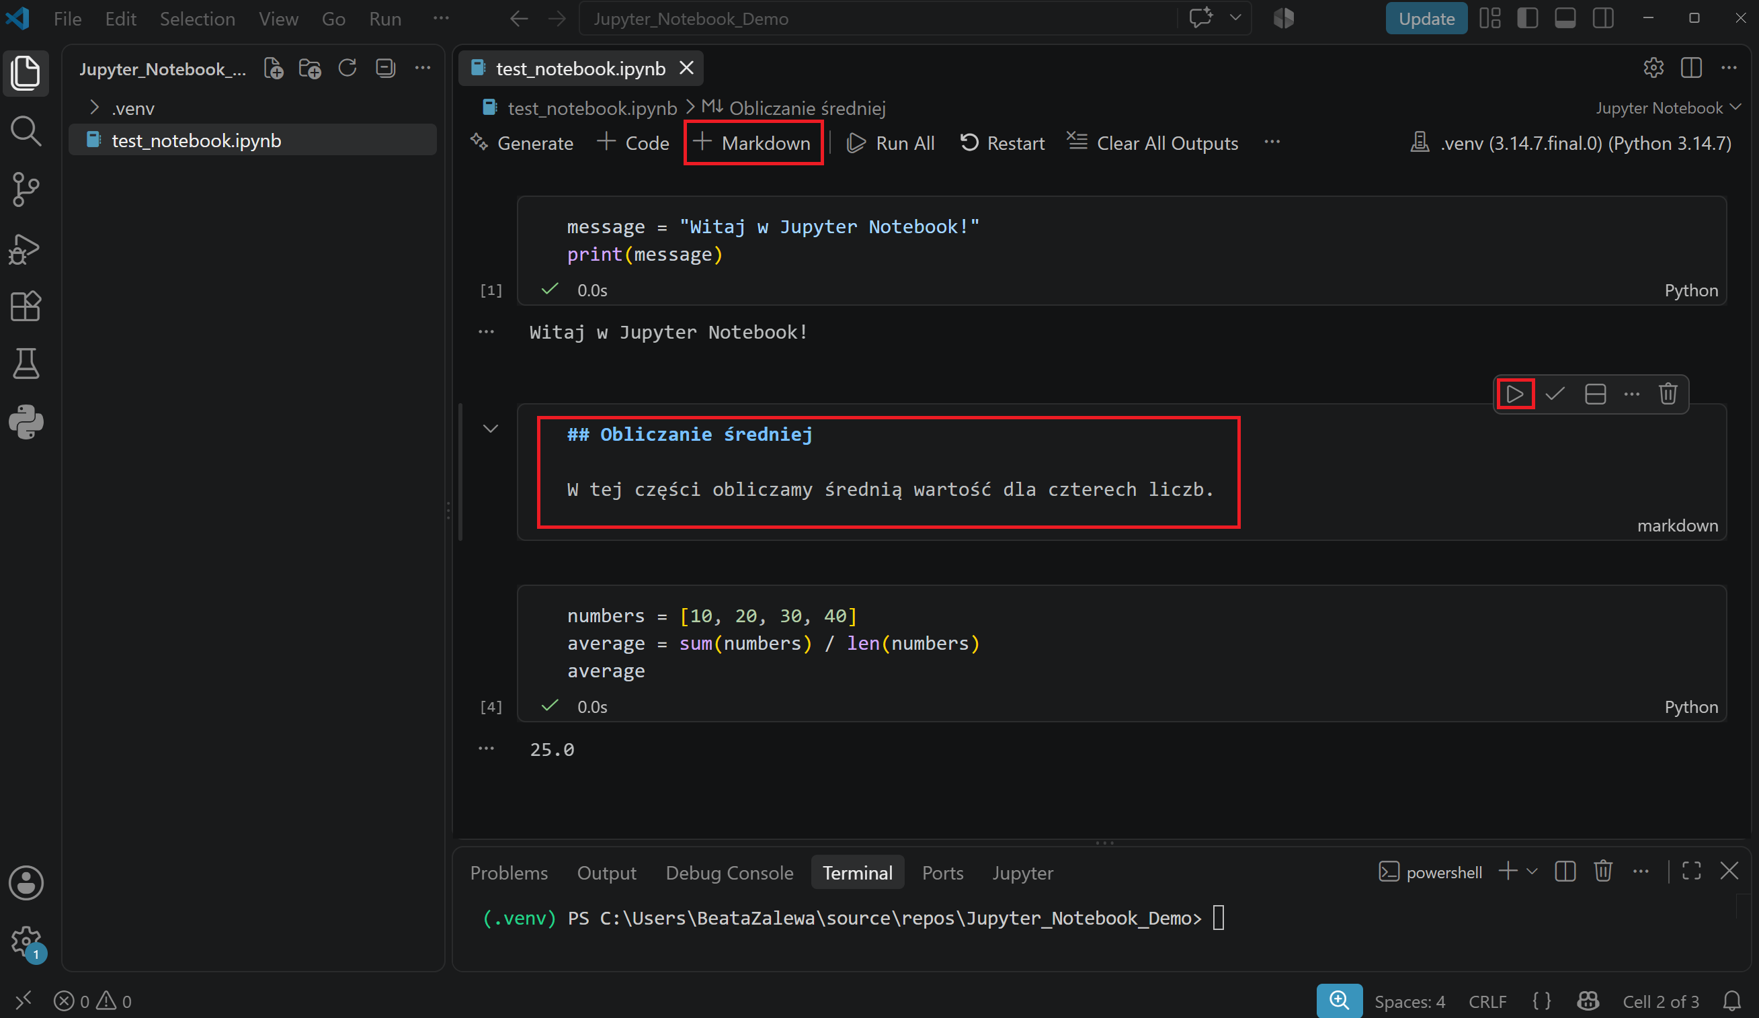Restart the notebook kernel
The image size is (1759, 1018).
pyautogui.click(x=1002, y=143)
